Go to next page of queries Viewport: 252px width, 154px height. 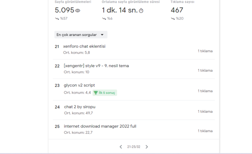pos(147,147)
